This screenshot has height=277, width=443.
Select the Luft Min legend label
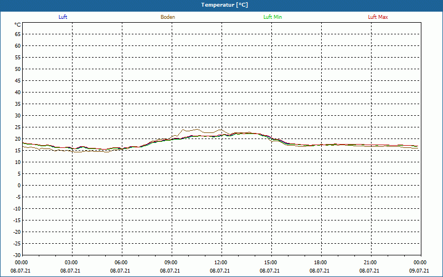pyautogui.click(x=272, y=17)
